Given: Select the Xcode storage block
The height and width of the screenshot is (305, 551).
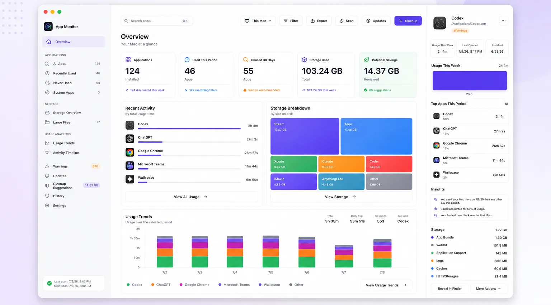Looking at the screenshot, I should pos(293,164).
